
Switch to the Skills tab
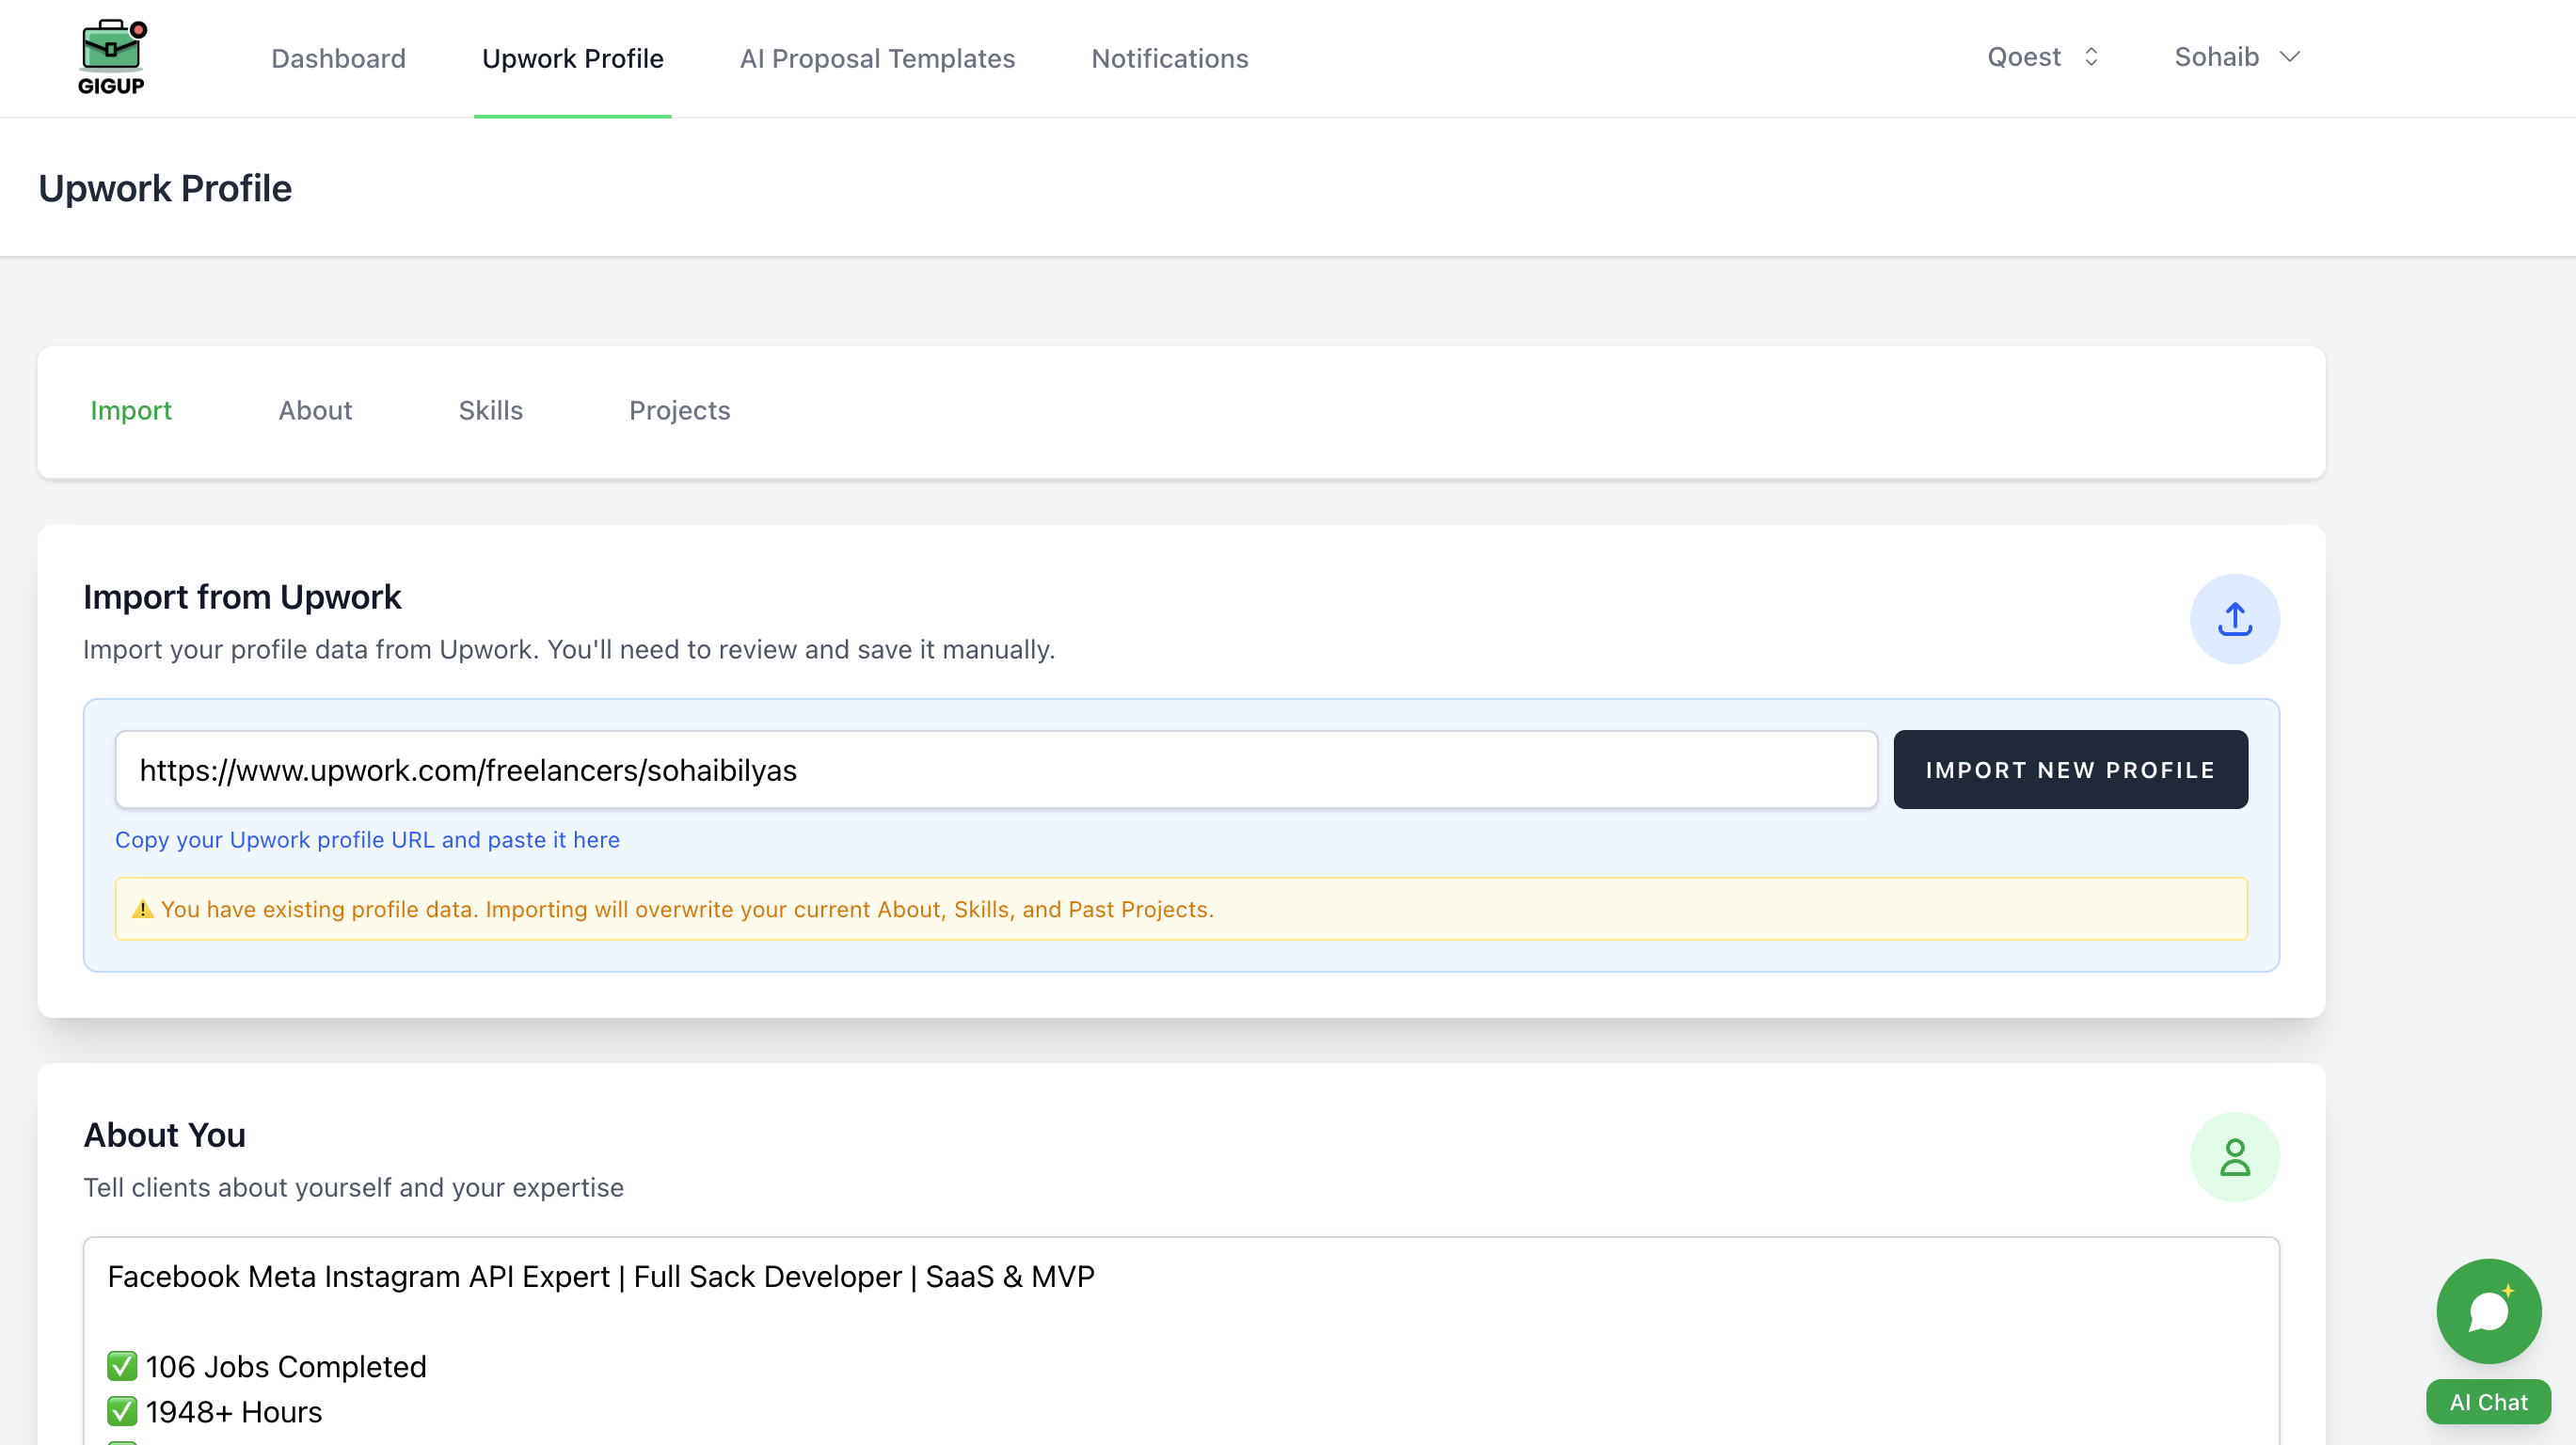pos(490,410)
